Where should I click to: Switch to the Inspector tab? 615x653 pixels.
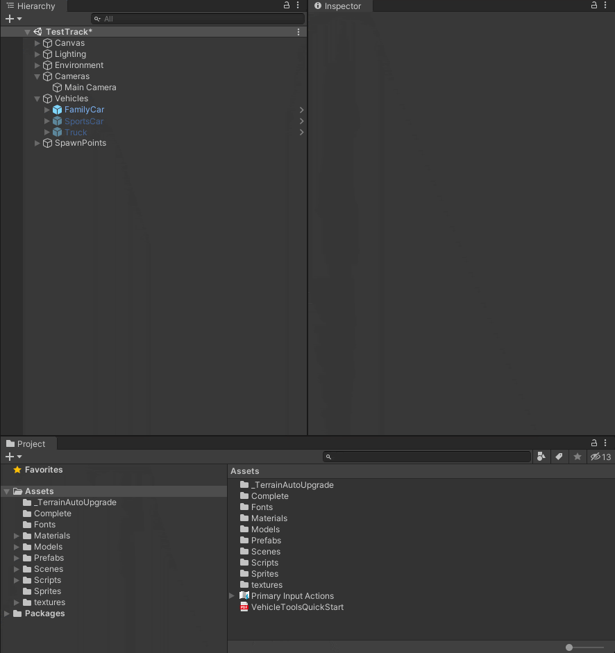tap(339, 6)
